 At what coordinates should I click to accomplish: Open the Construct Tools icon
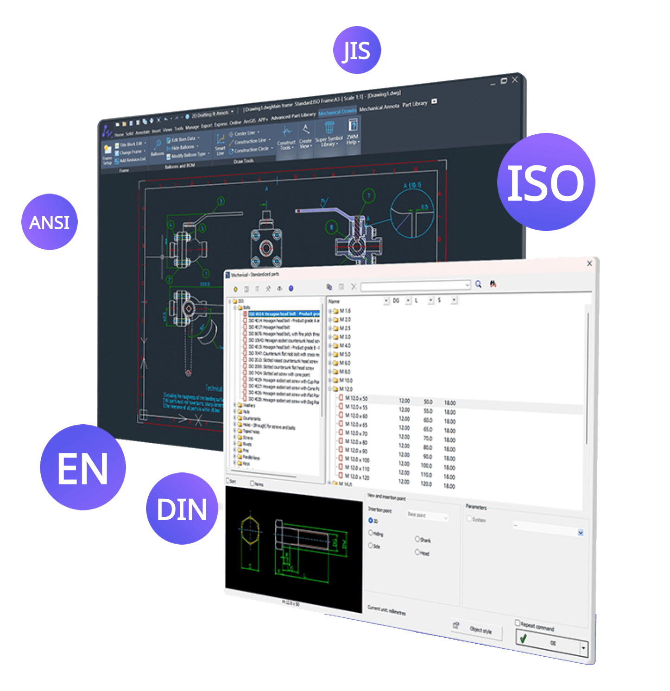pyautogui.click(x=286, y=138)
